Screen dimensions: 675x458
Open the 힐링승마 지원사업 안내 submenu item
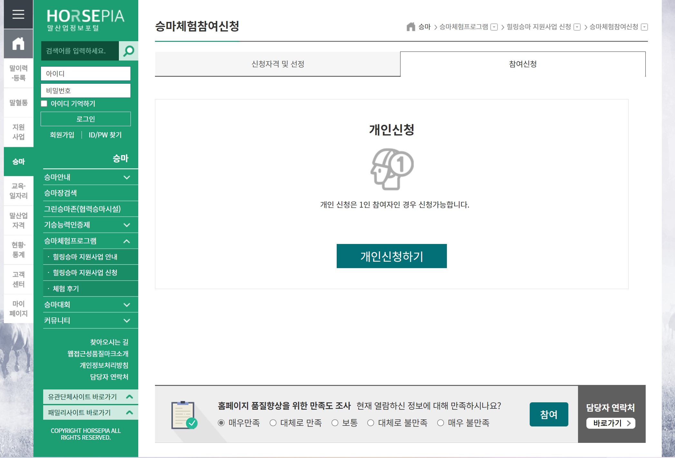pyautogui.click(x=85, y=257)
